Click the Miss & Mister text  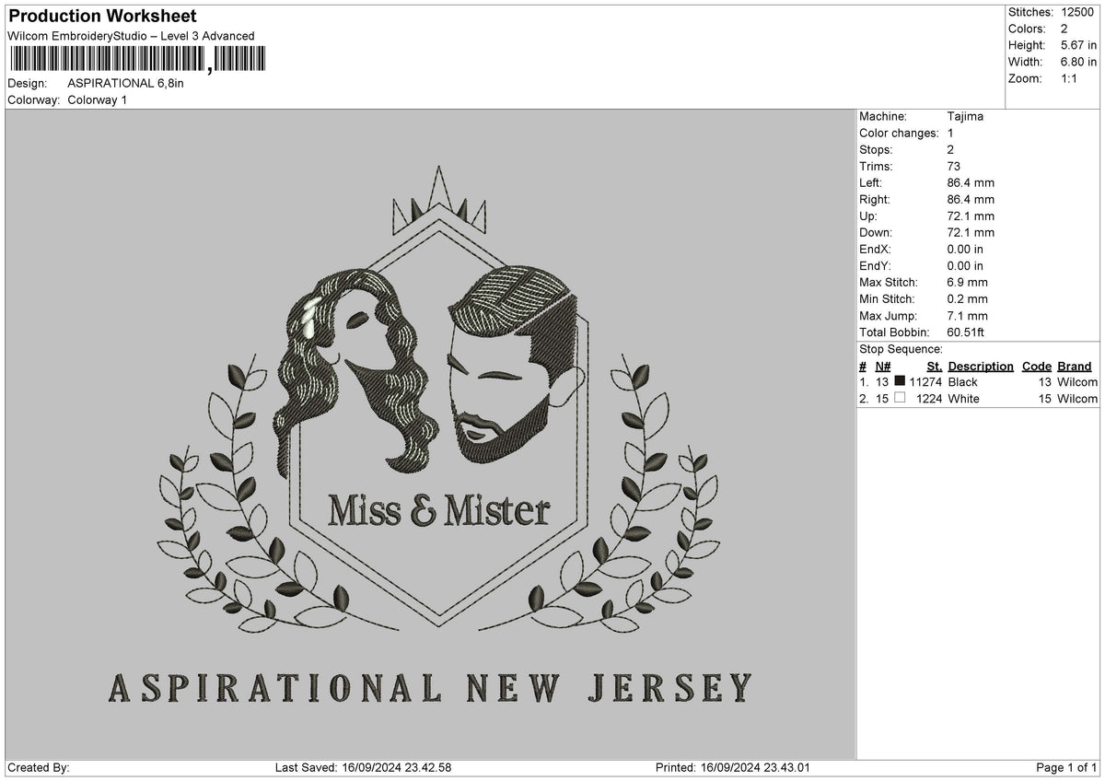[439, 510]
